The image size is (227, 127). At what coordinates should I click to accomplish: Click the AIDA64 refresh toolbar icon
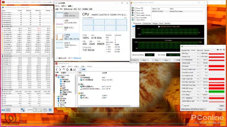point(67,70)
